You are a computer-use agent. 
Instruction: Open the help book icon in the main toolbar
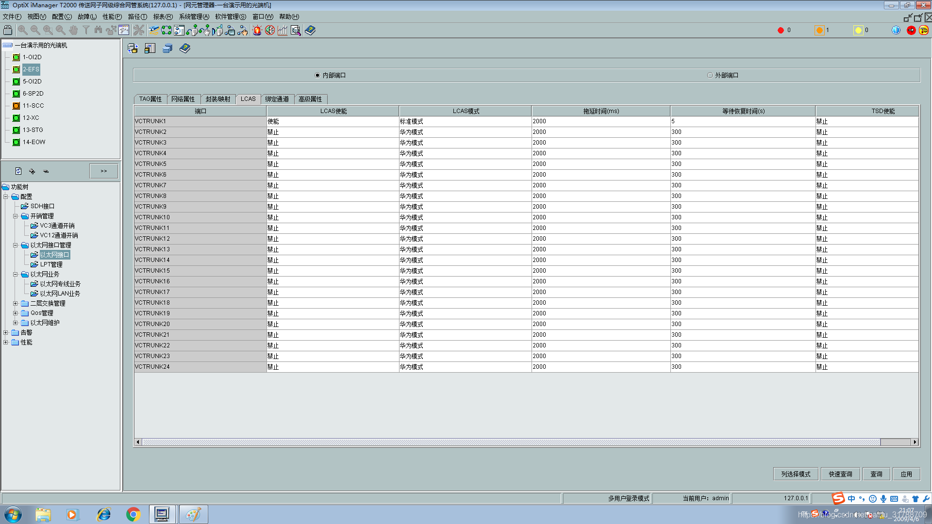[310, 30]
